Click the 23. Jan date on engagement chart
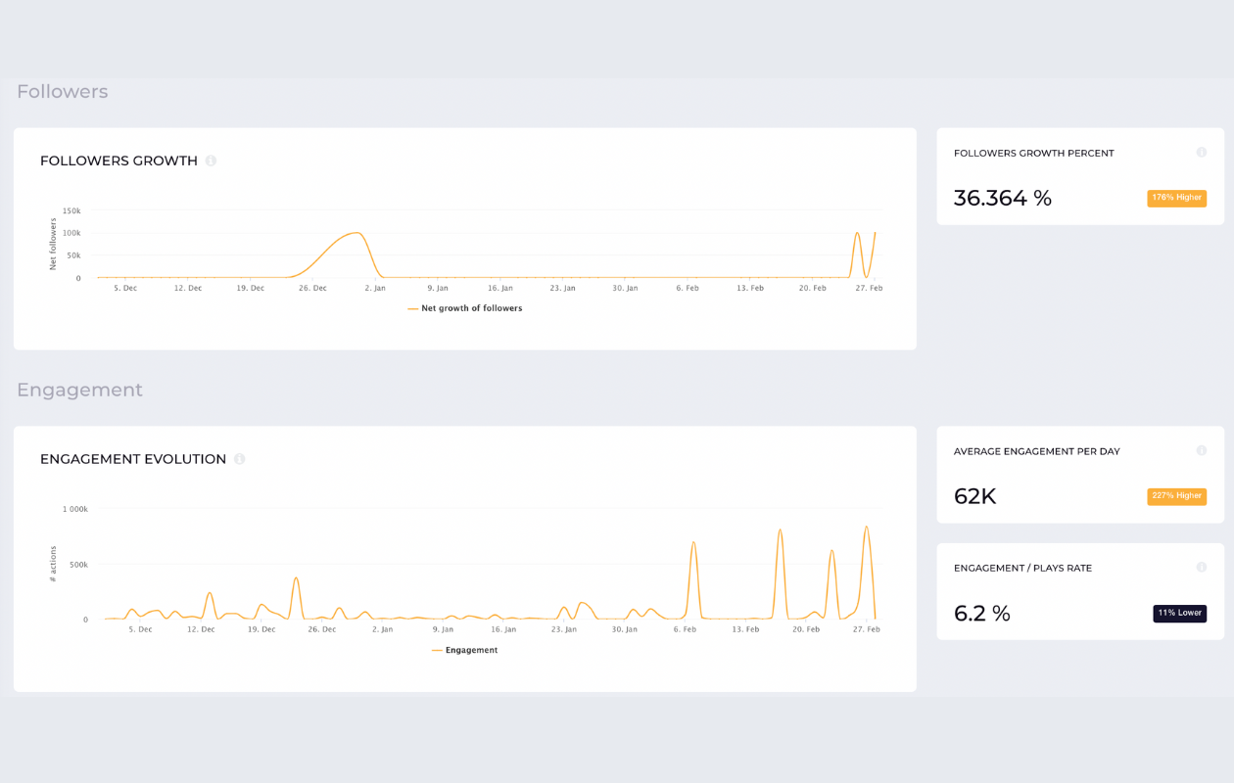This screenshot has height=783, width=1234. [564, 630]
